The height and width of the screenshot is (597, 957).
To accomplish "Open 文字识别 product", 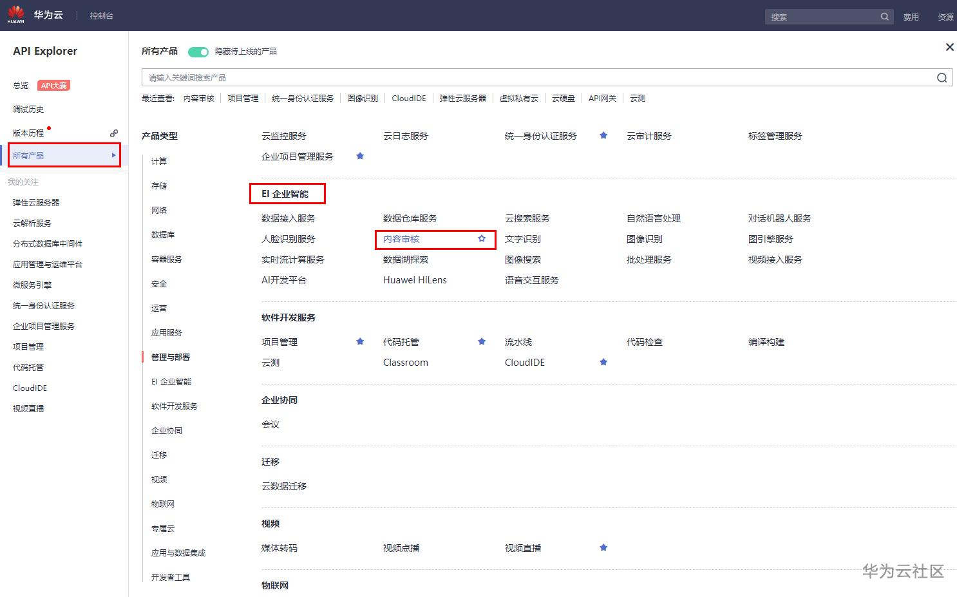I will coord(523,239).
